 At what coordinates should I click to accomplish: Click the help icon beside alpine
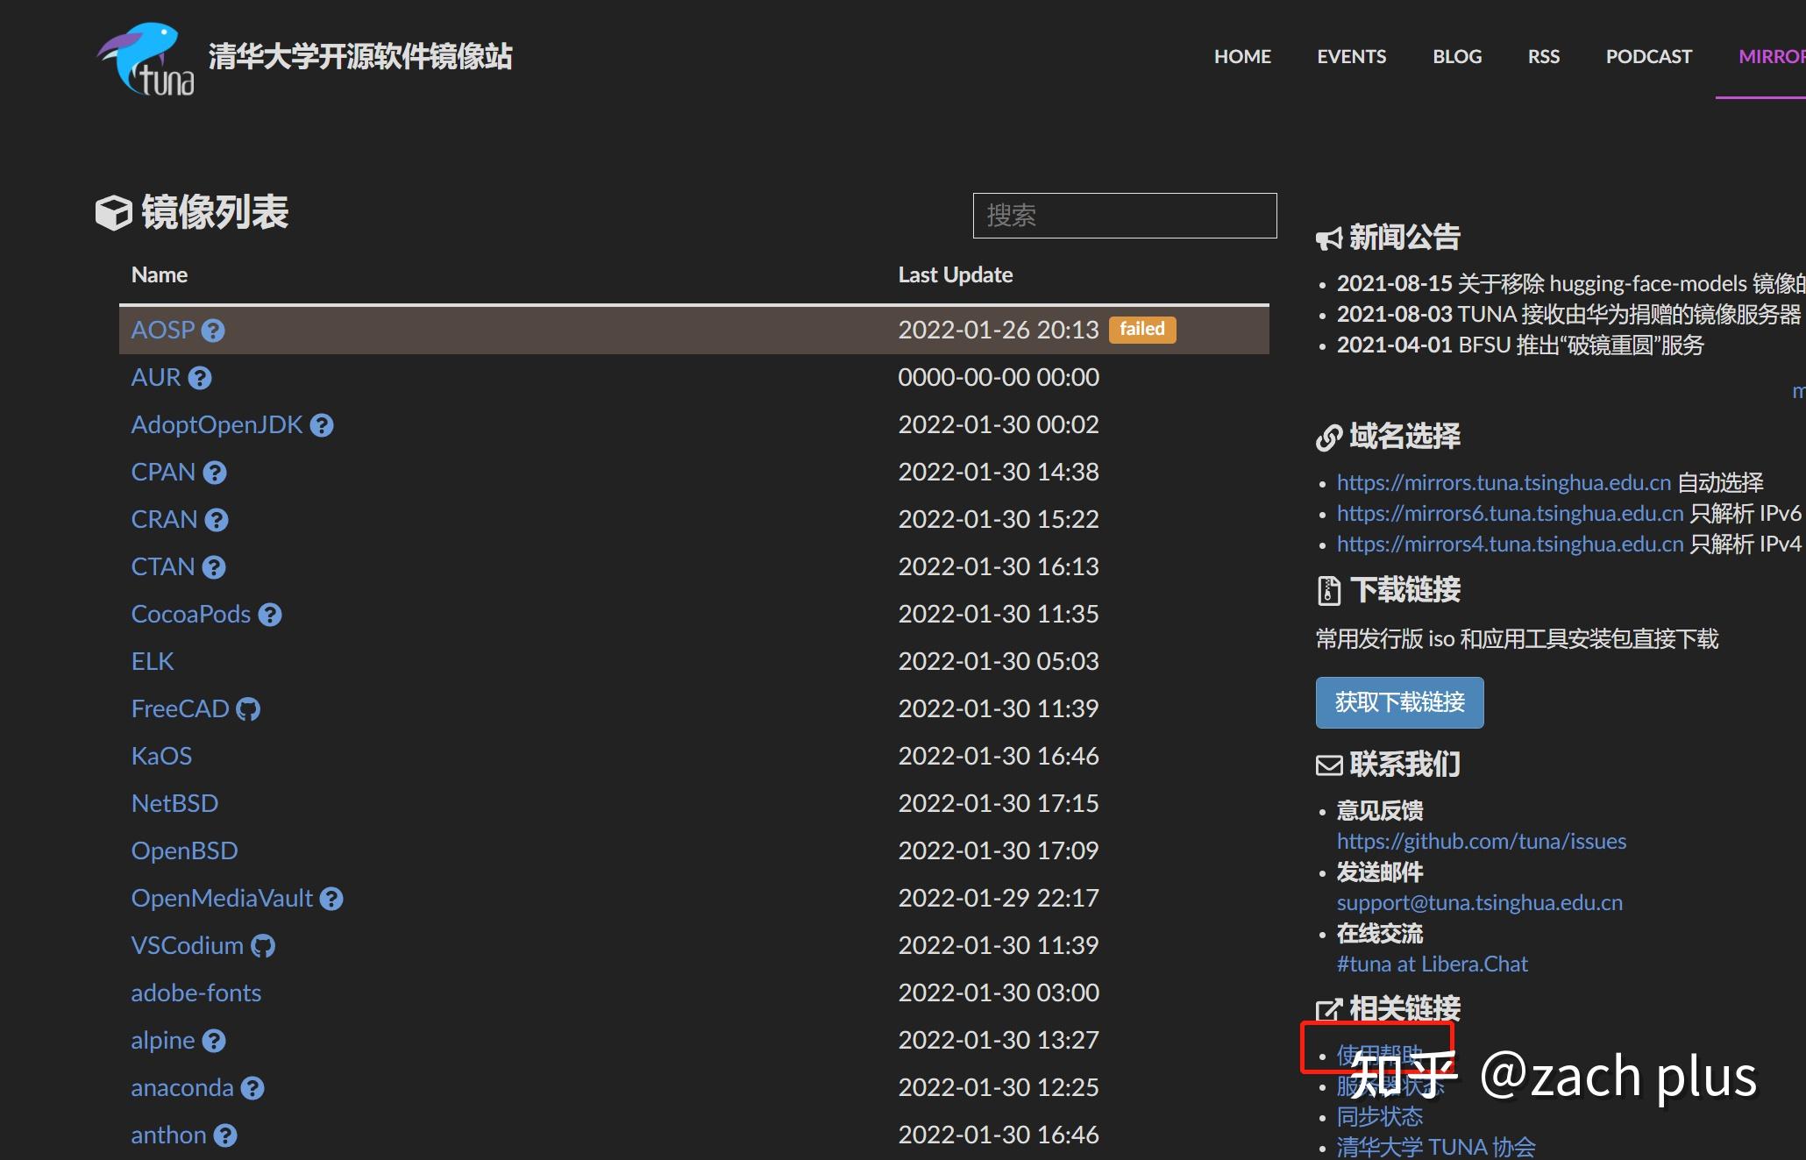[x=214, y=1041]
